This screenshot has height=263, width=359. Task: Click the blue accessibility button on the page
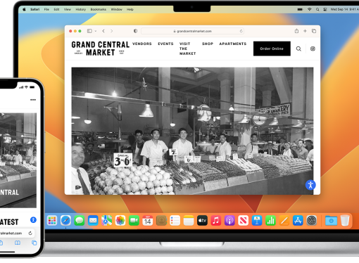point(310,185)
